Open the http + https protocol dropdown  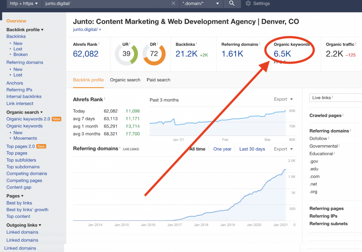pyautogui.click(x=24, y=4)
